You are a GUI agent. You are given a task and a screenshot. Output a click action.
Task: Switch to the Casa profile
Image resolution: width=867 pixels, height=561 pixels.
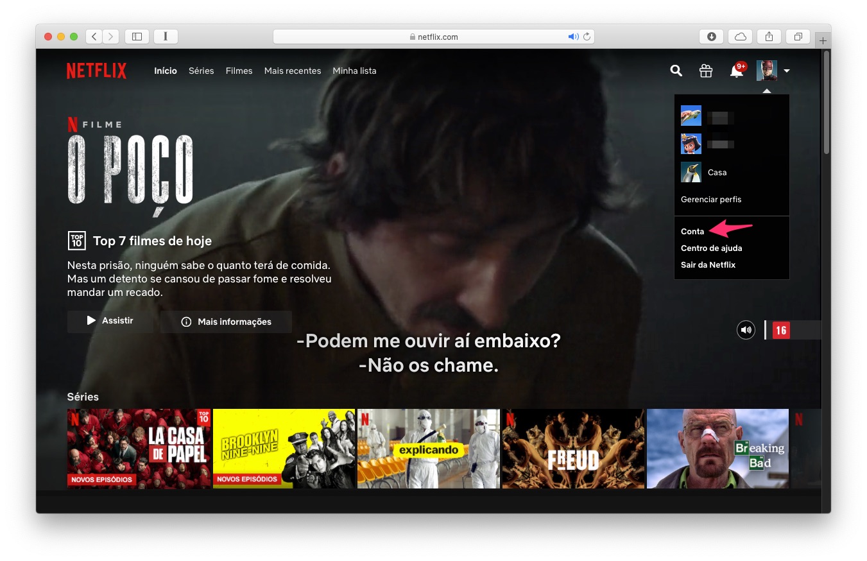click(717, 172)
